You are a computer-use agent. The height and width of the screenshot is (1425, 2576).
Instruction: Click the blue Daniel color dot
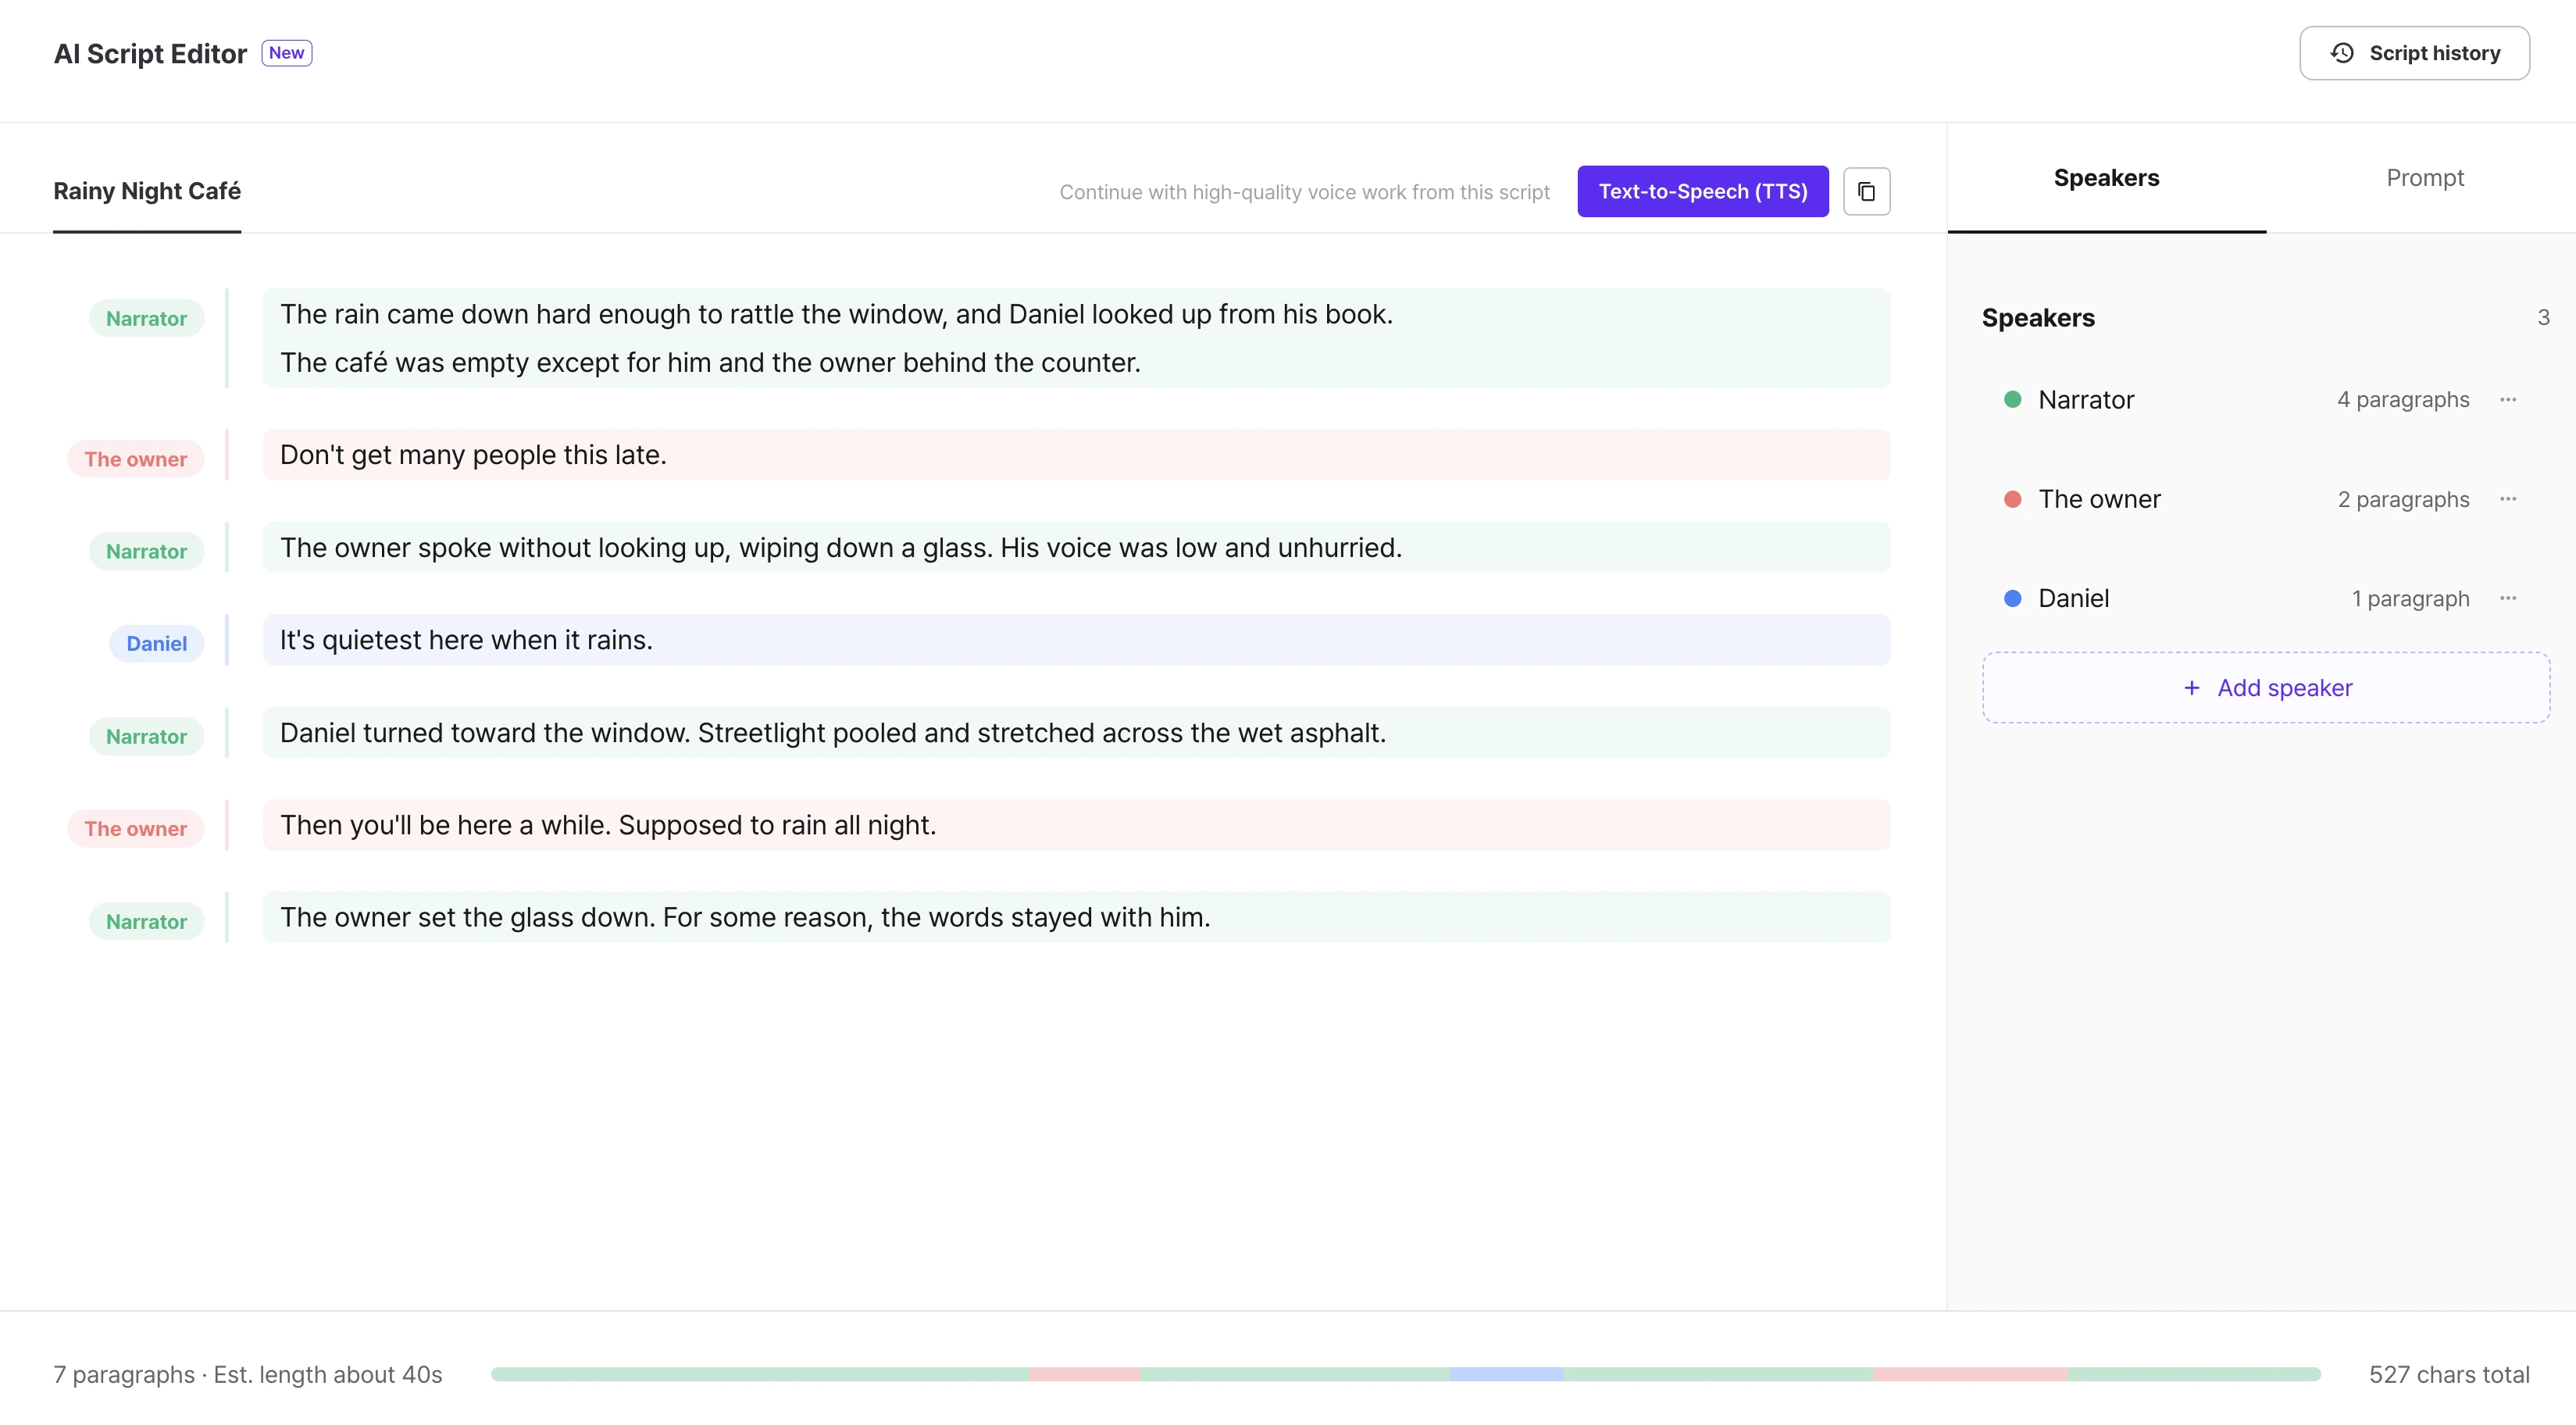click(x=2012, y=598)
